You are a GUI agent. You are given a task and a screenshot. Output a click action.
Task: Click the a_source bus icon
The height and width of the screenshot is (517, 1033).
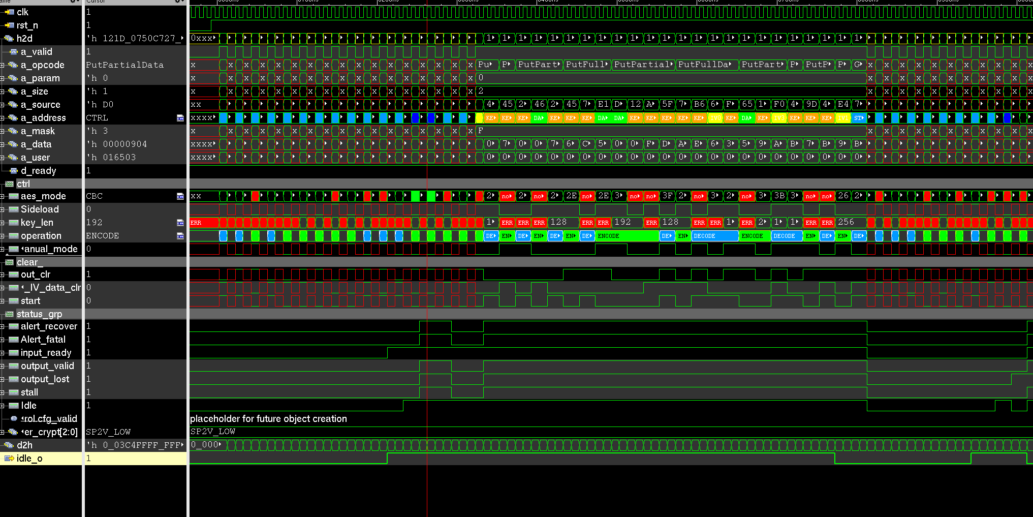pos(13,104)
